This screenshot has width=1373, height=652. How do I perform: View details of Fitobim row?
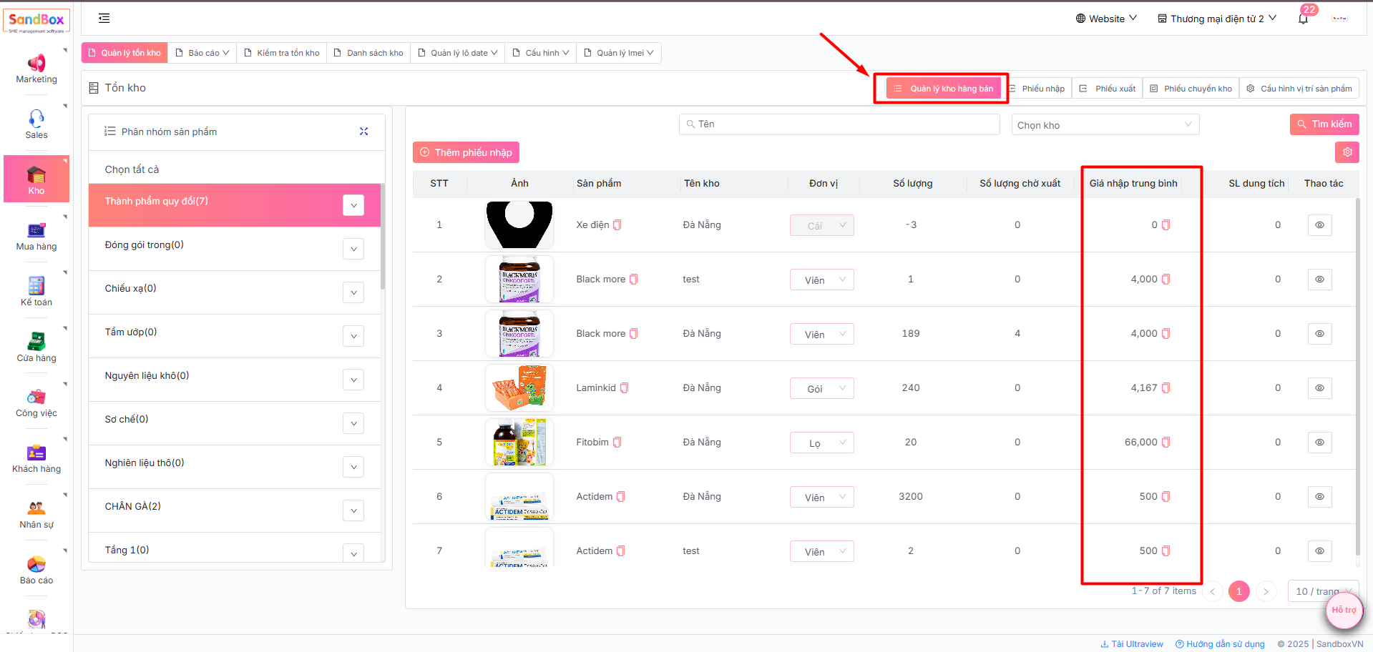pyautogui.click(x=1319, y=443)
